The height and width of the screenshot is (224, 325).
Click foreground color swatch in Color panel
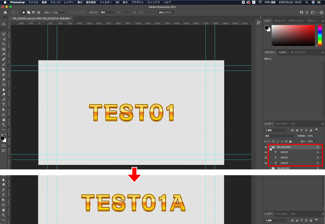point(266,27)
